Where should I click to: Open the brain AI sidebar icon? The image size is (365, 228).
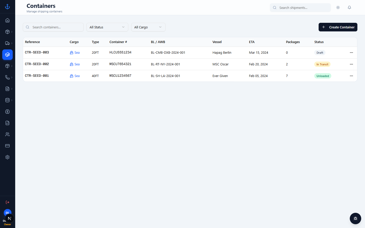click(x=7, y=111)
